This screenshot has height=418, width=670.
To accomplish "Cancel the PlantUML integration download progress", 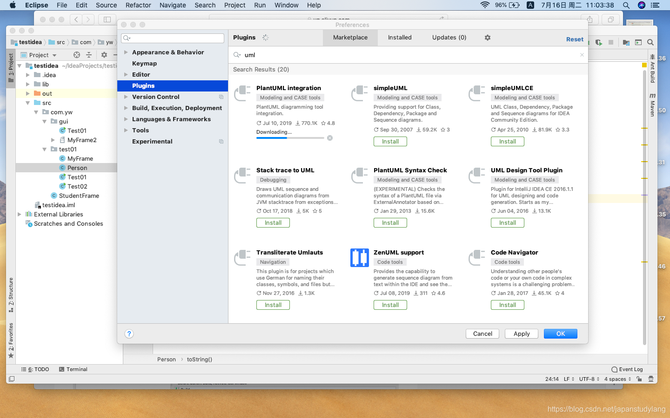I will 330,137.
